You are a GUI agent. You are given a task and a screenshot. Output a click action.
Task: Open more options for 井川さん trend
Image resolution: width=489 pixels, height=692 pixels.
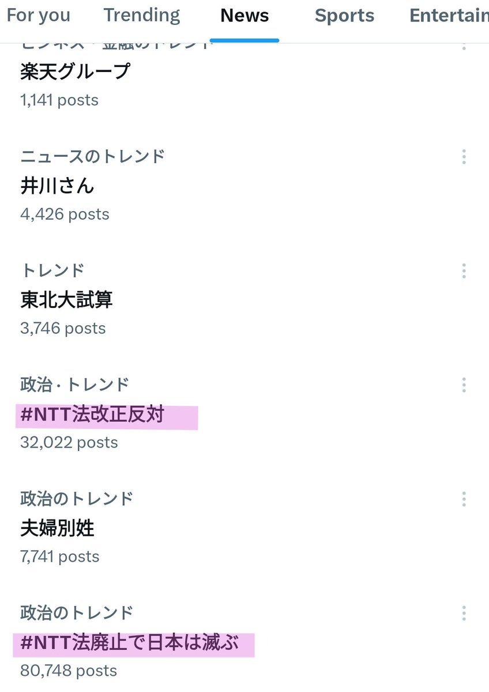coord(464,157)
